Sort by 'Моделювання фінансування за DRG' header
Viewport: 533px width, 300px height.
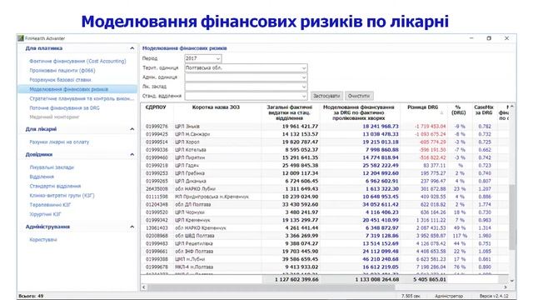point(358,112)
